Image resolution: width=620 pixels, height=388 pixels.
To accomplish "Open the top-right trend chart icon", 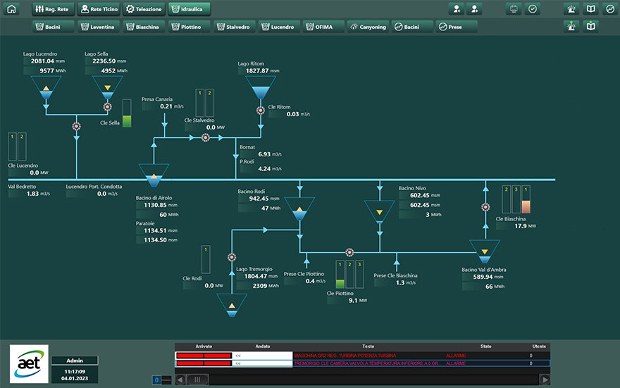I will (x=610, y=9).
